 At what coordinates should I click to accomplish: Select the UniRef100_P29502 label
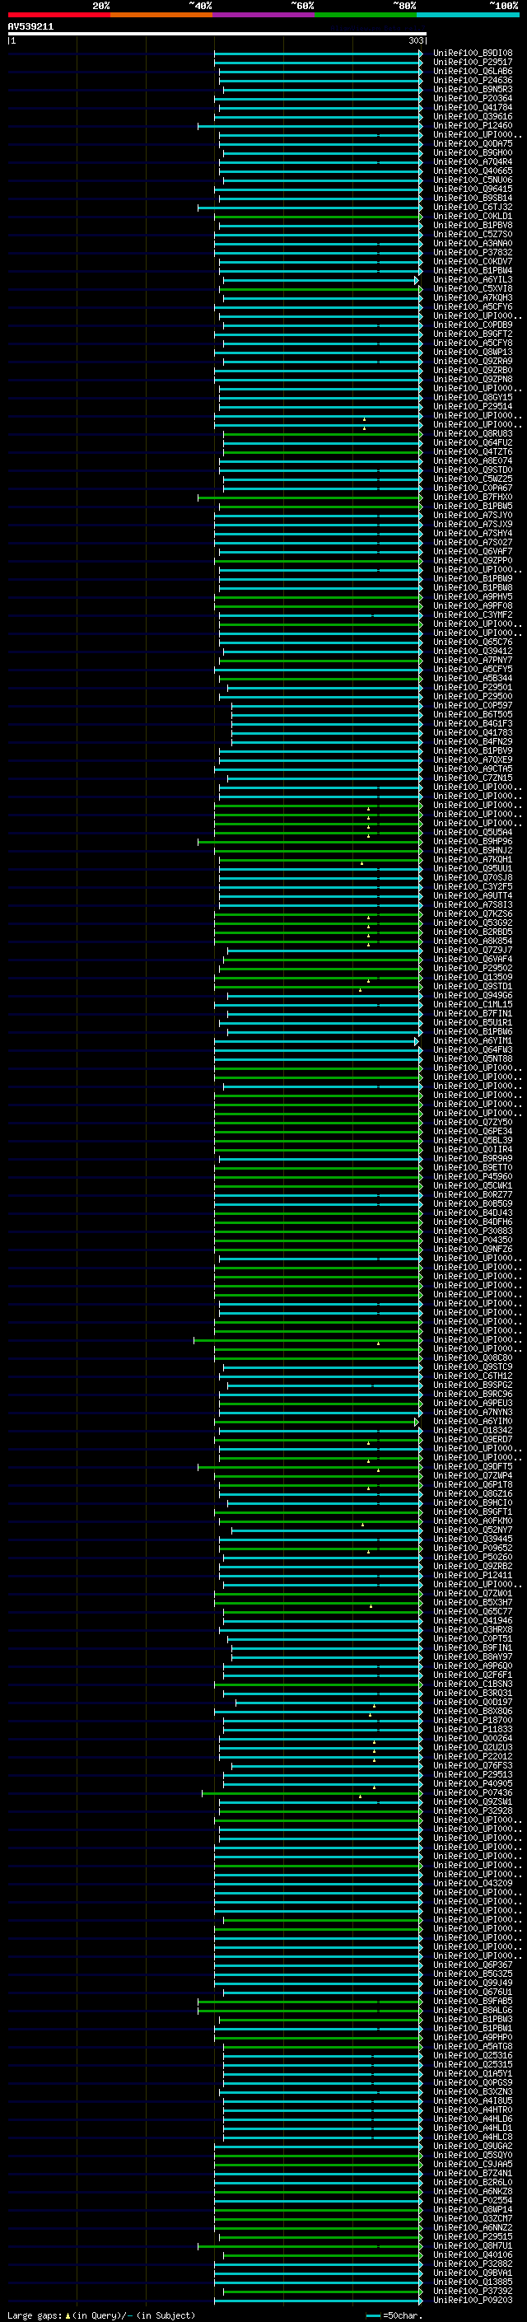(x=473, y=968)
